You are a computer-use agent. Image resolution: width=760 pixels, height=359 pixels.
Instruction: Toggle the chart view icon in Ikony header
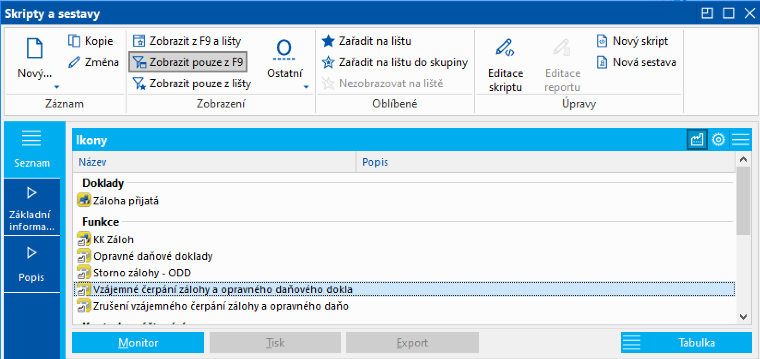697,139
